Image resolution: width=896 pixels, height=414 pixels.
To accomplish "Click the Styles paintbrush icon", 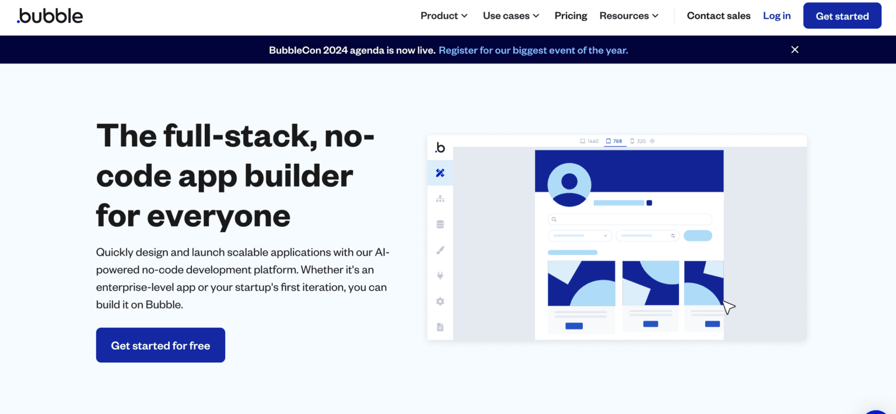I will 440,250.
